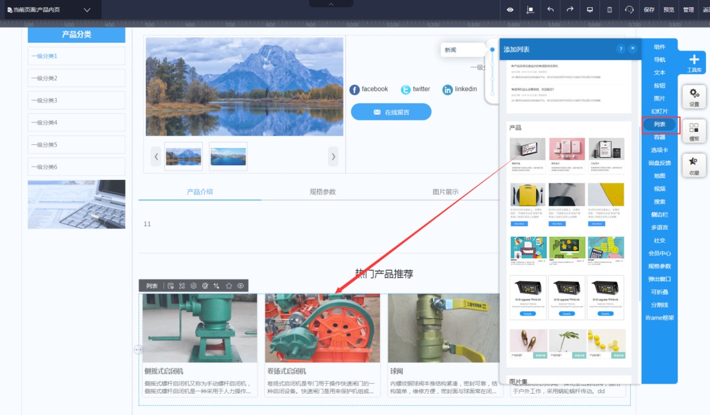Toggle the ruler guides icon in top toolbar

click(530, 9)
